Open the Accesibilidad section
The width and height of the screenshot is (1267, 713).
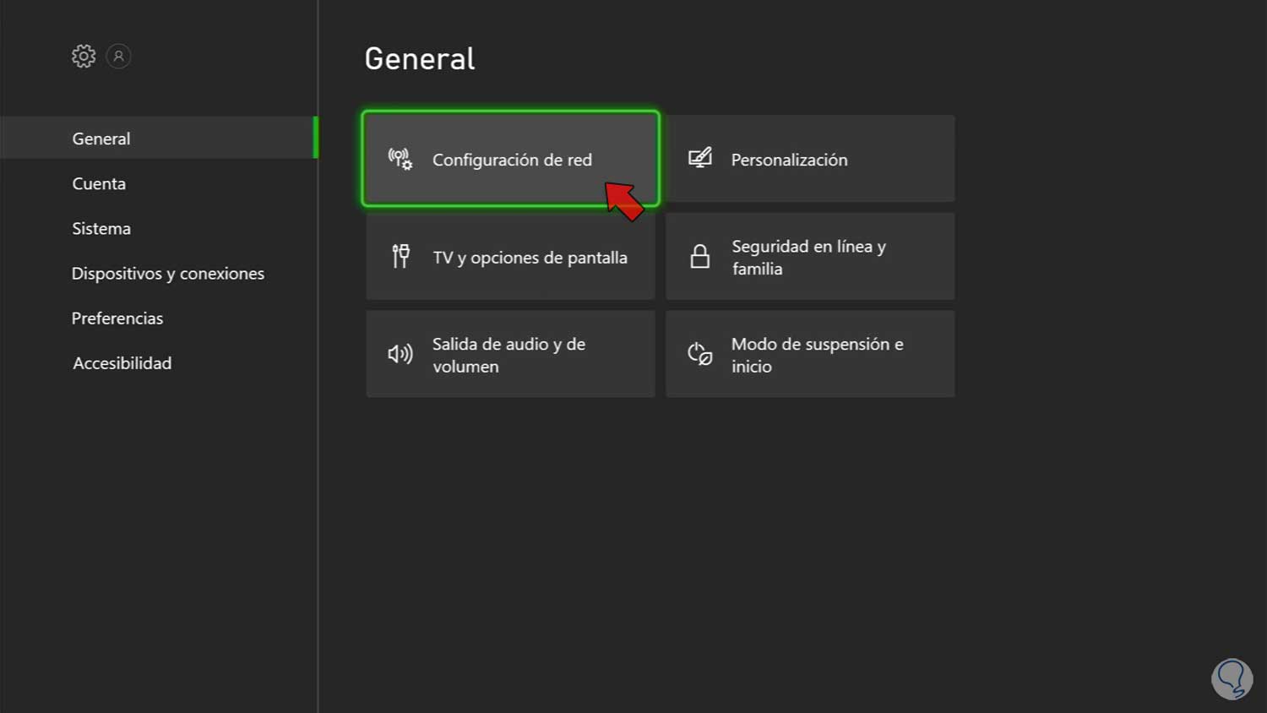(x=122, y=362)
